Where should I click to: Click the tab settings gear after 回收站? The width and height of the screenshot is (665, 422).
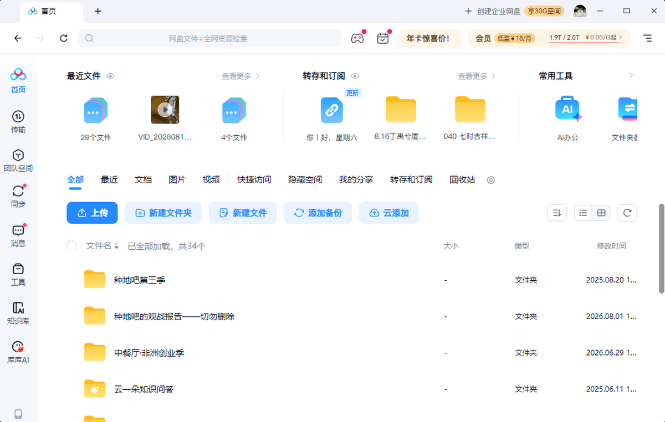click(x=490, y=180)
